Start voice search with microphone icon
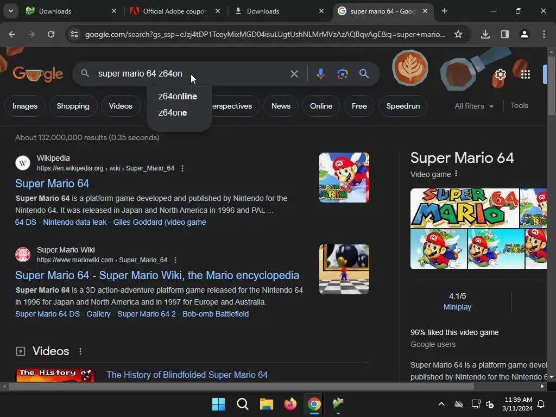 click(x=320, y=74)
